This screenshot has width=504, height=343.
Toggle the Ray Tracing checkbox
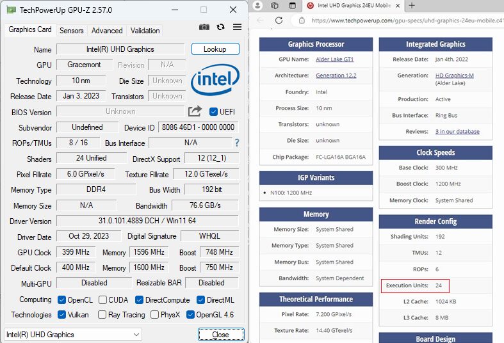pyautogui.click(x=102, y=314)
